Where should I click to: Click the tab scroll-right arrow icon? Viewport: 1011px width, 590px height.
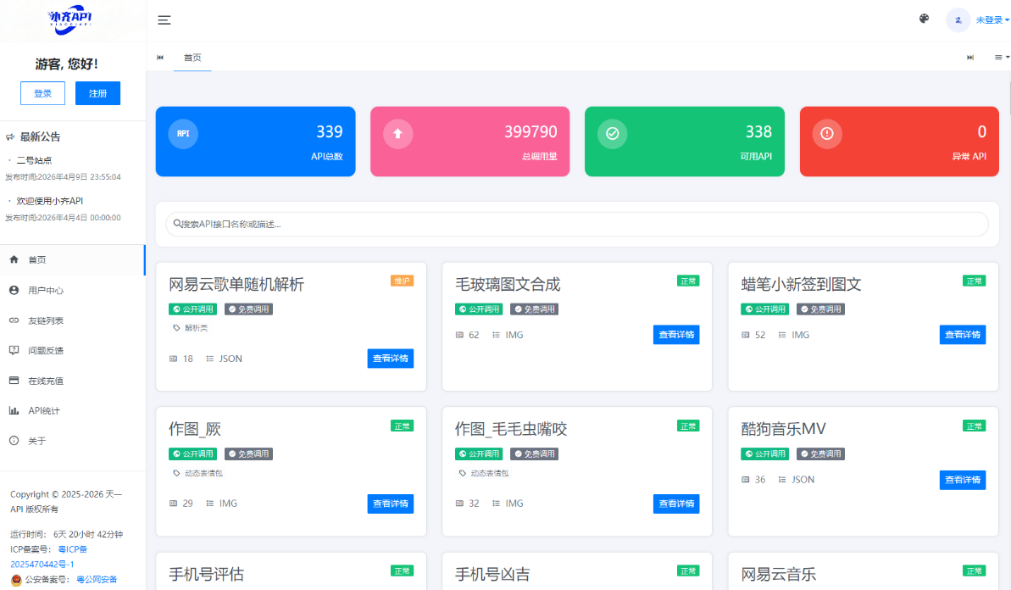pos(970,58)
